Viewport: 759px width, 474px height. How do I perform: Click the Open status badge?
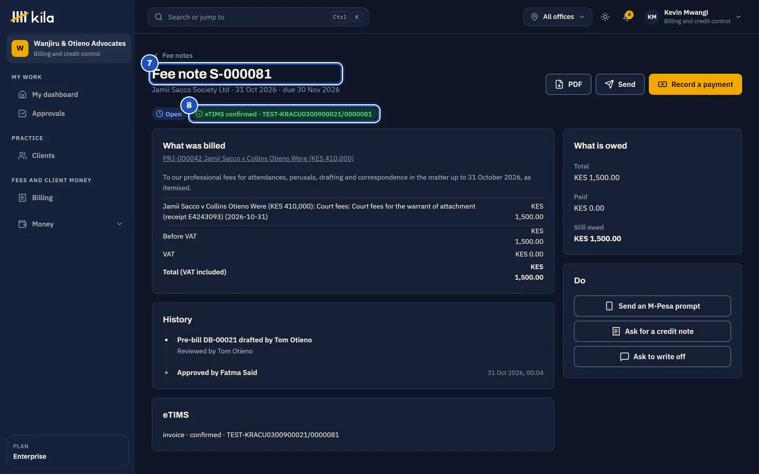[169, 114]
